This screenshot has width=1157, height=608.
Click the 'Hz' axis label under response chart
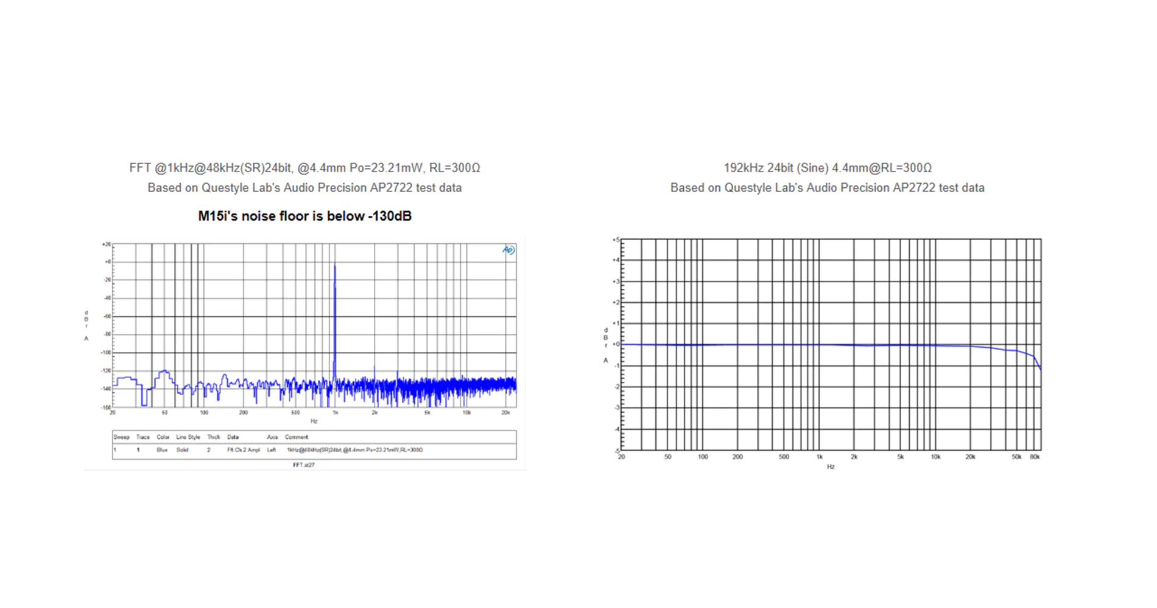click(831, 467)
